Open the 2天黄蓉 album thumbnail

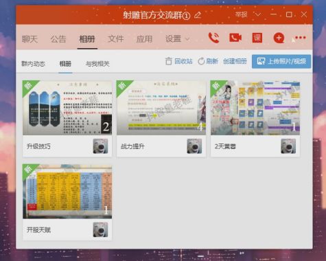(x=255, y=108)
